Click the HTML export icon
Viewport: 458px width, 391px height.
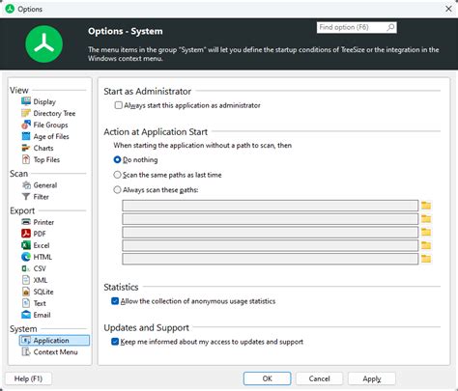click(26, 257)
